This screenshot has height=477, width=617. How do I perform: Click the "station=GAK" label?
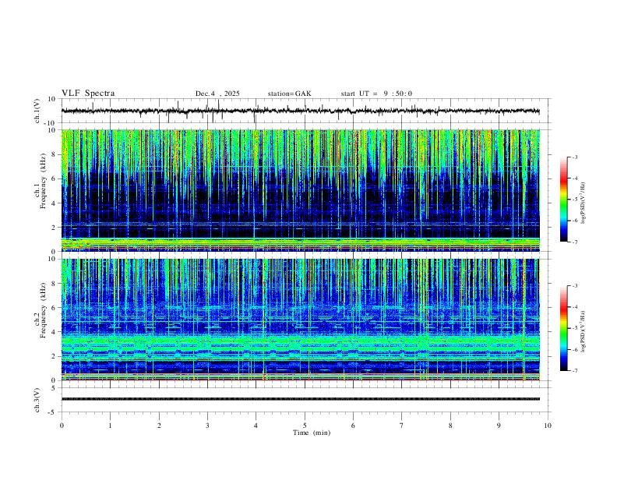pyautogui.click(x=289, y=94)
